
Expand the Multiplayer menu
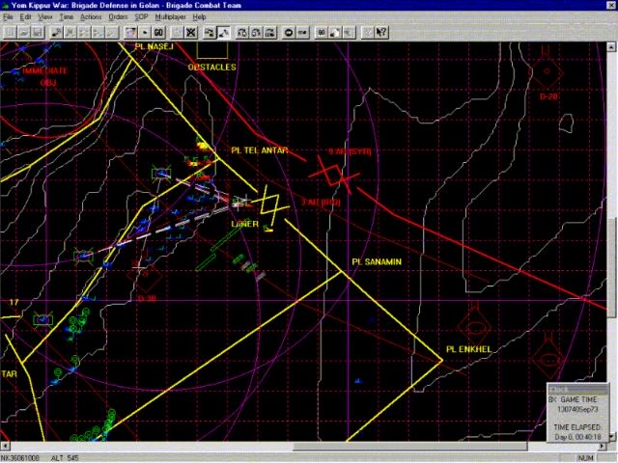tap(172, 17)
